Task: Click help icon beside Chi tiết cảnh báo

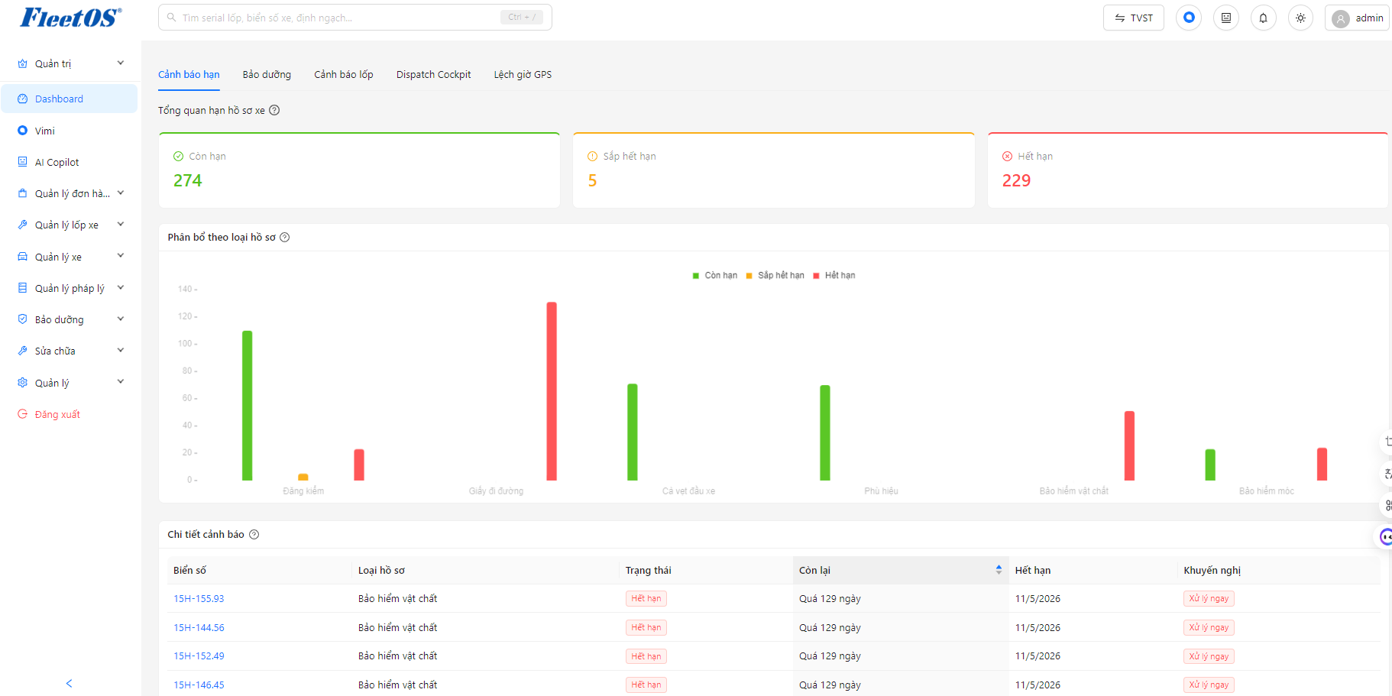Action: click(x=254, y=535)
